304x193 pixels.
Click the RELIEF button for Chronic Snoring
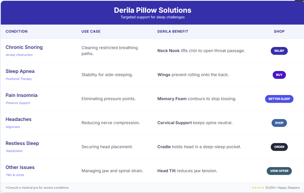(x=279, y=51)
